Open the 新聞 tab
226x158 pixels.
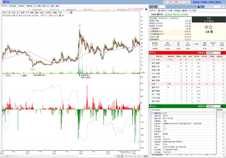tap(170, 11)
